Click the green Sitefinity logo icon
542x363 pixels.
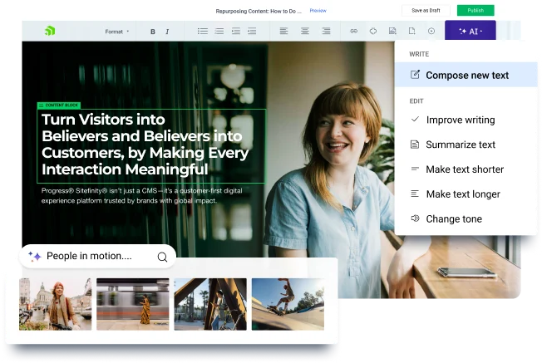tap(50, 31)
